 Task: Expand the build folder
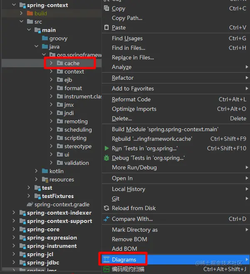(x=21, y=13)
